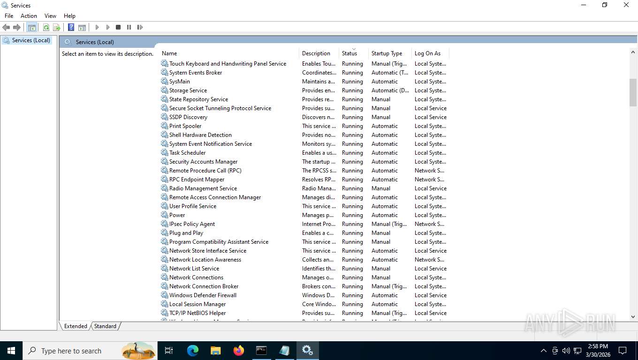Click the Restart Service toolbar button

point(140,27)
